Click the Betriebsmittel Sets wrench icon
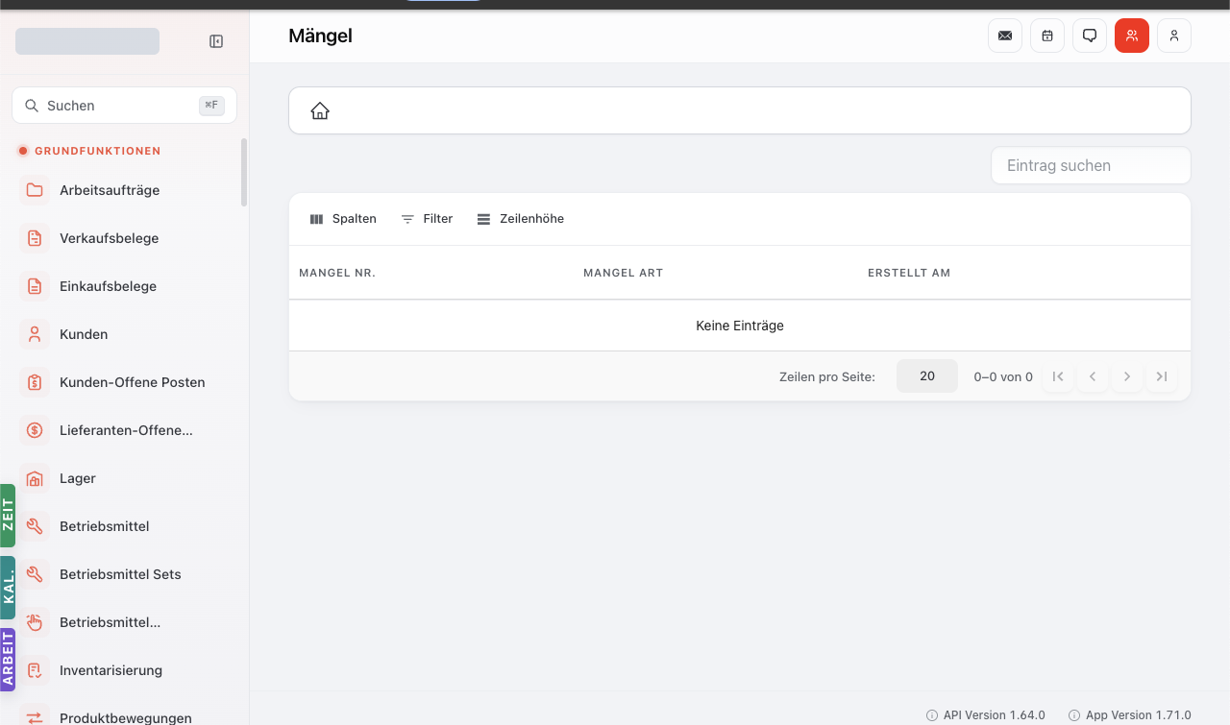Screen dimensions: 1230x725 35,574
